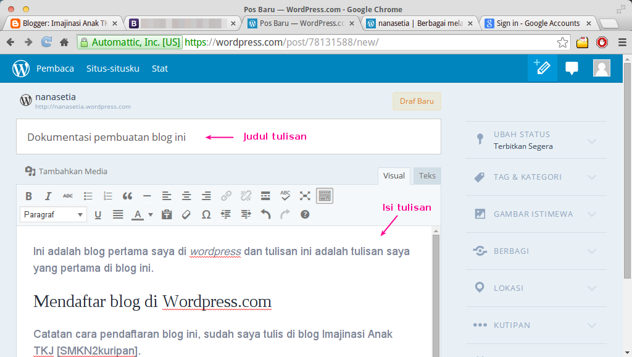Open Pembaca in the WordPress navbar
This screenshot has height=357, width=632.
(55, 69)
